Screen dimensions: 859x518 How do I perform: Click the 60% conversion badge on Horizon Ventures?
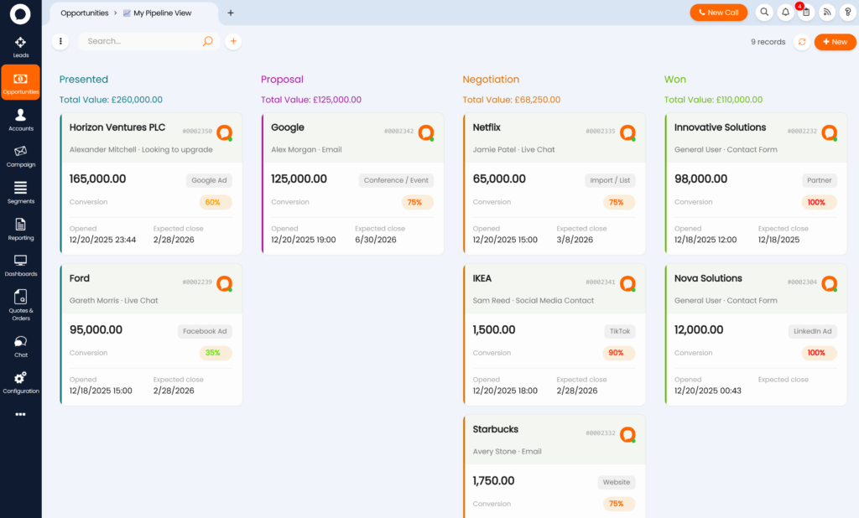pyautogui.click(x=213, y=202)
